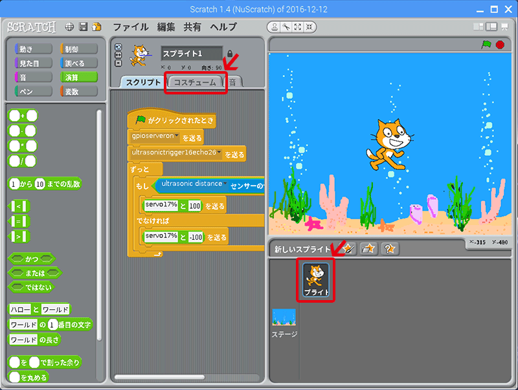Choose new sprite from file icon
The width and height of the screenshot is (518, 390).
point(369,249)
